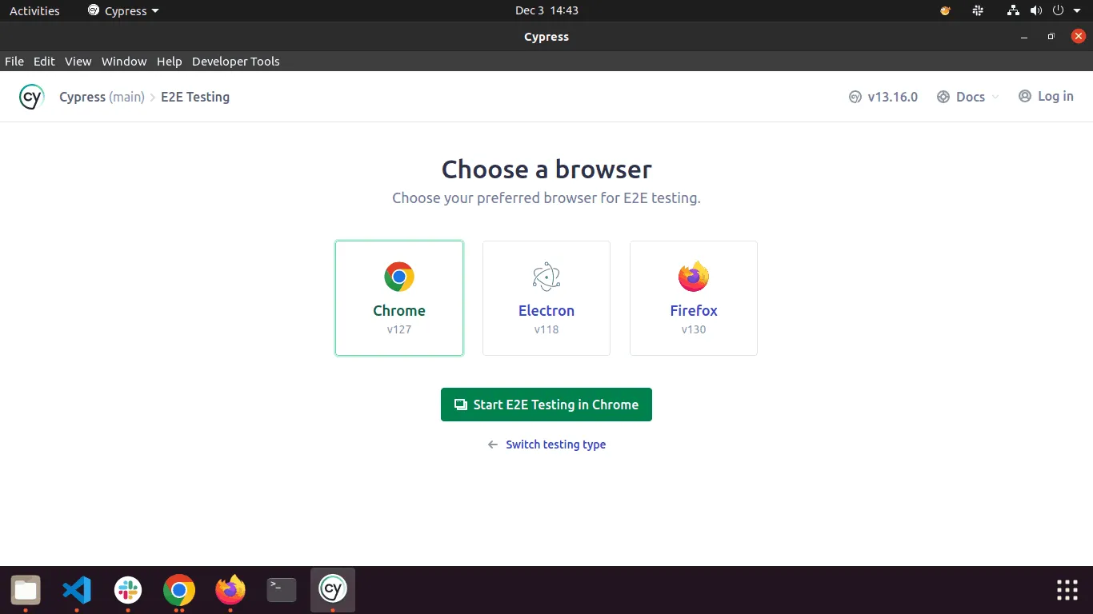The image size is (1093, 614).
Task: Open the View menu
Action: pos(78,62)
